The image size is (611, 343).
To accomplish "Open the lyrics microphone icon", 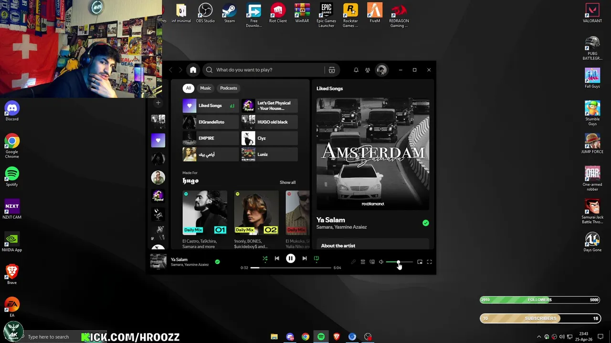I will click(x=353, y=262).
